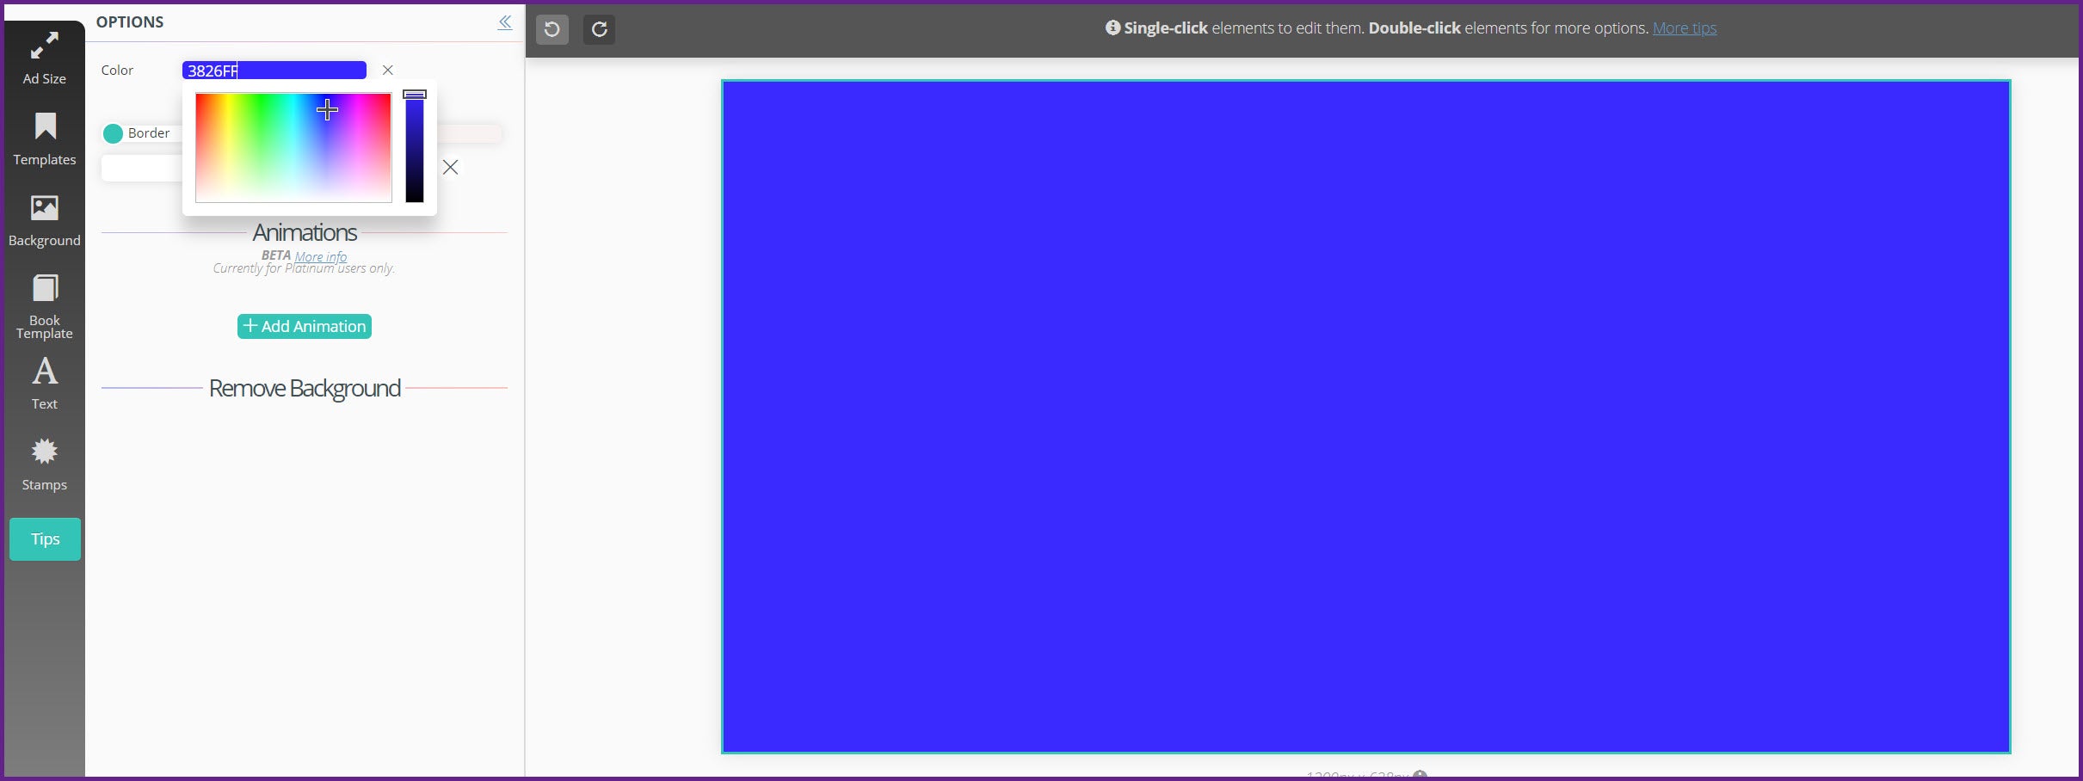The width and height of the screenshot is (2083, 781).
Task: Click the X next to the border field
Action: [x=450, y=167]
